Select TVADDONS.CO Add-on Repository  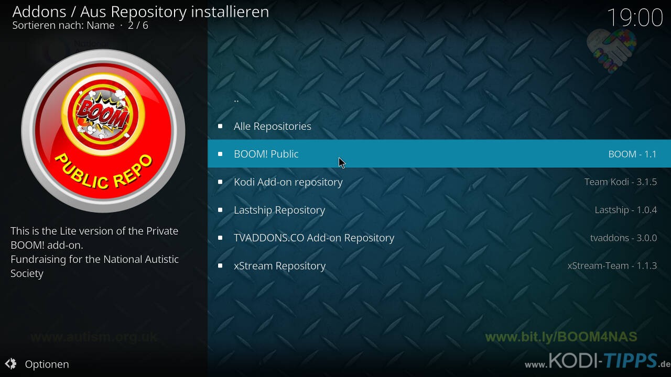coord(439,237)
